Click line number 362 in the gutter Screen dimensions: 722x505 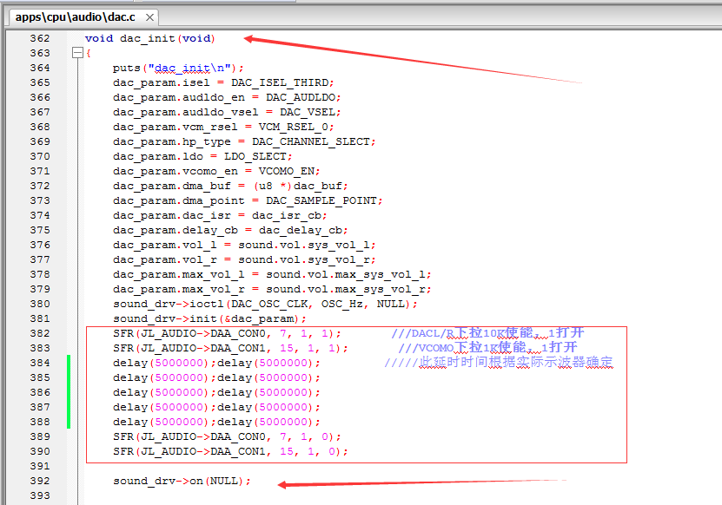tap(40, 38)
